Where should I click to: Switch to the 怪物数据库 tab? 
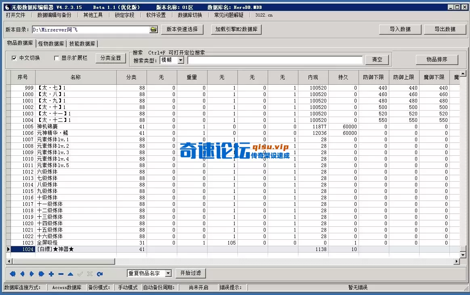pyautogui.click(x=51, y=43)
